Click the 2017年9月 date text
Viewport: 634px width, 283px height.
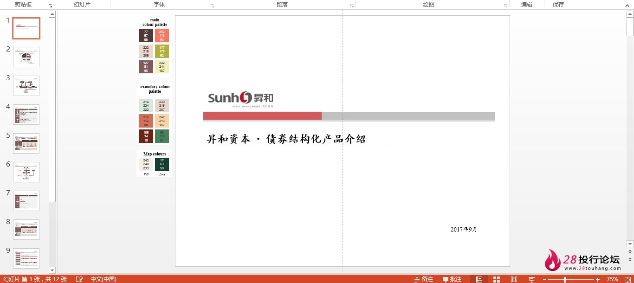click(x=464, y=229)
